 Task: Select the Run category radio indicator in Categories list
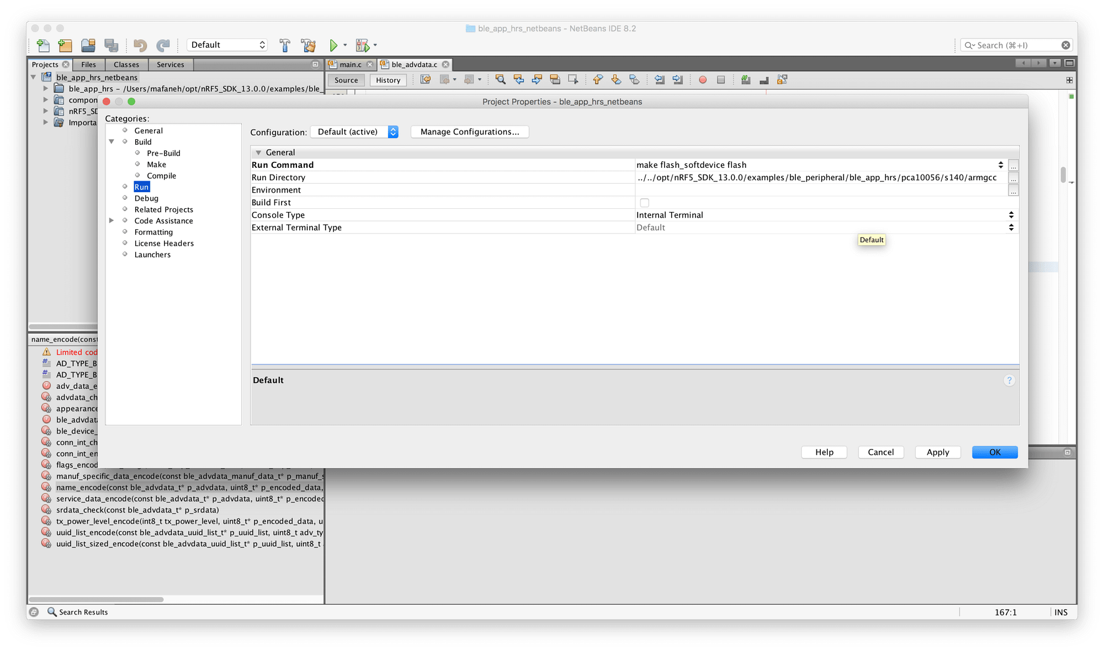pos(125,187)
